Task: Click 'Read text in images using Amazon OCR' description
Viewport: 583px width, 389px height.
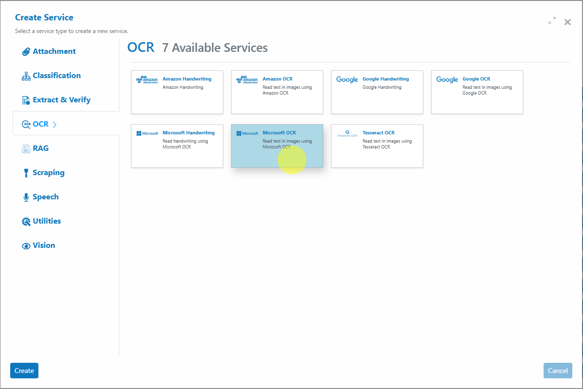Action: 287,90
